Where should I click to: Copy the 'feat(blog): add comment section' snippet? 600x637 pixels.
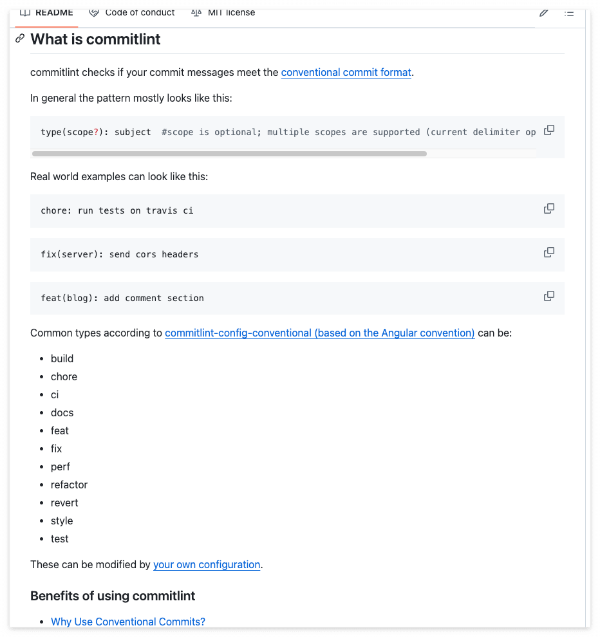548,296
